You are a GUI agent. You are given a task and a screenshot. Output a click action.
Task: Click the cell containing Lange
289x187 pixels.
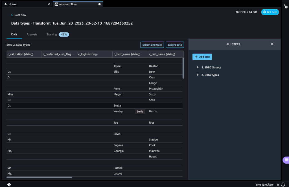165,83
